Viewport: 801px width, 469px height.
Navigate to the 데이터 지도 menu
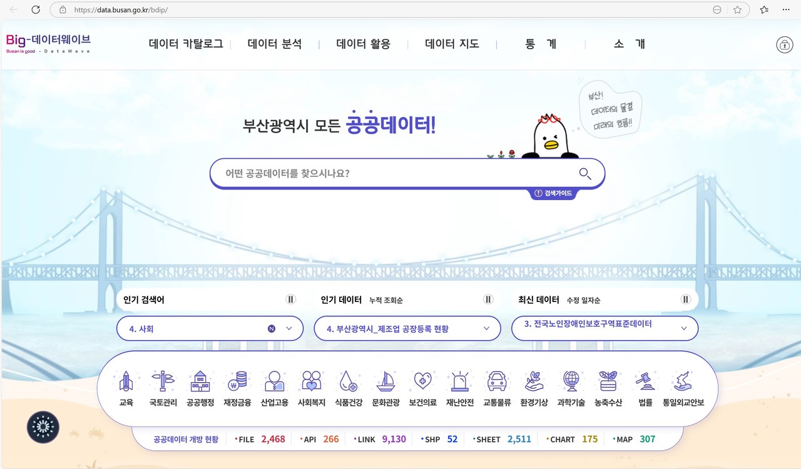click(x=452, y=44)
